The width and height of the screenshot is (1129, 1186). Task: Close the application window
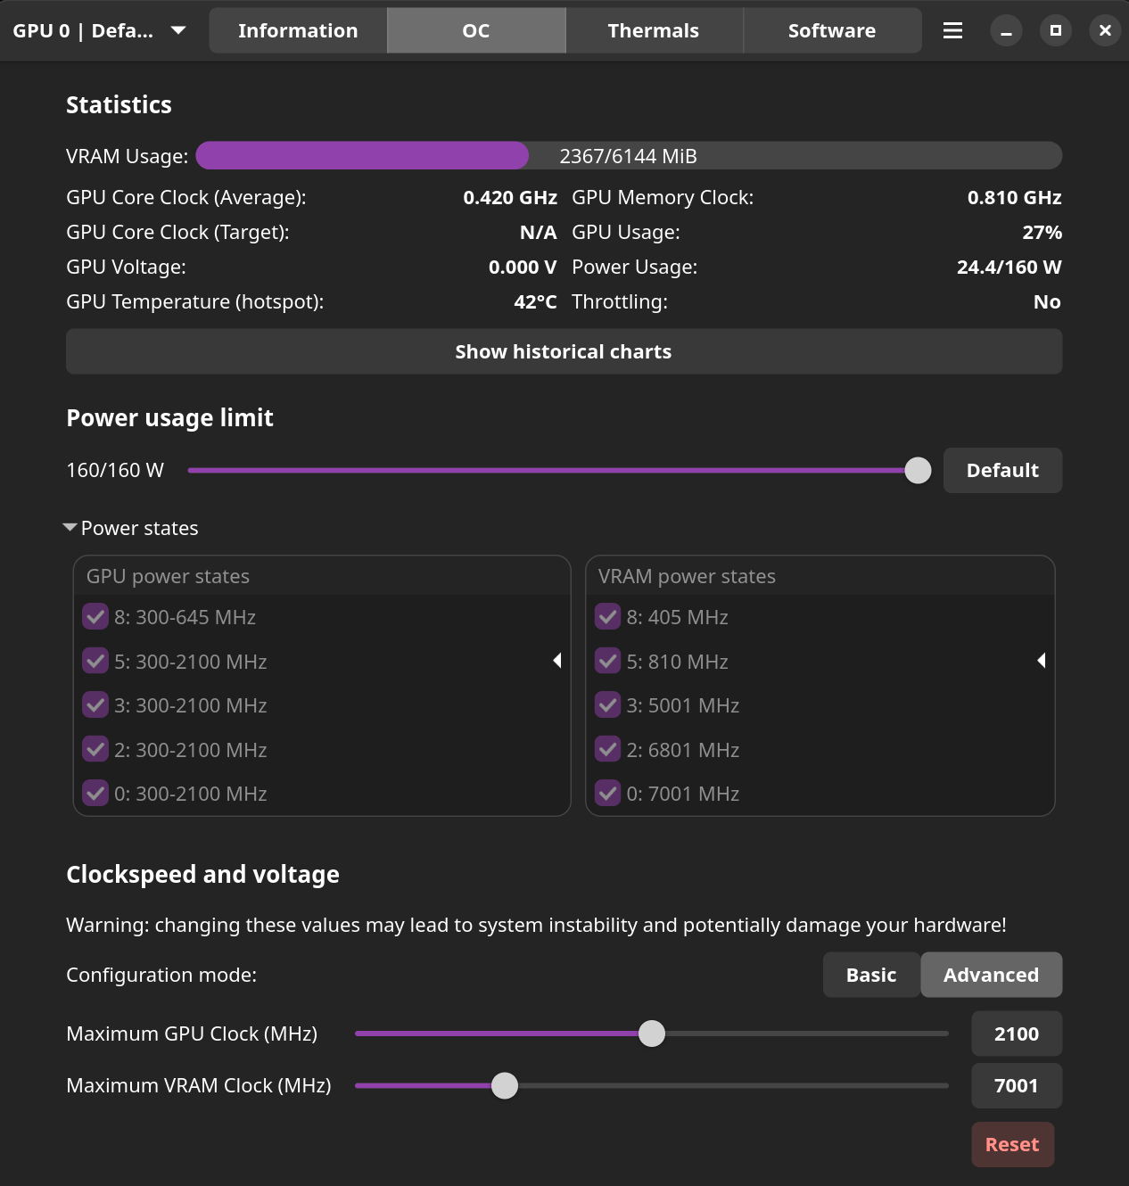click(1105, 30)
